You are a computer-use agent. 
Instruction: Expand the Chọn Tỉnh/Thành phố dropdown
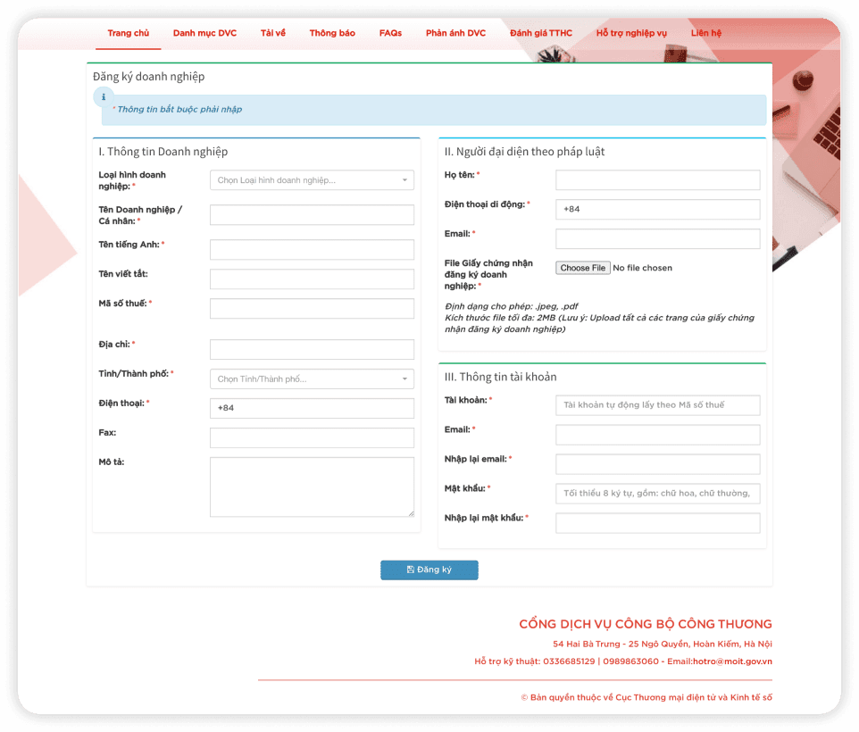(311, 378)
